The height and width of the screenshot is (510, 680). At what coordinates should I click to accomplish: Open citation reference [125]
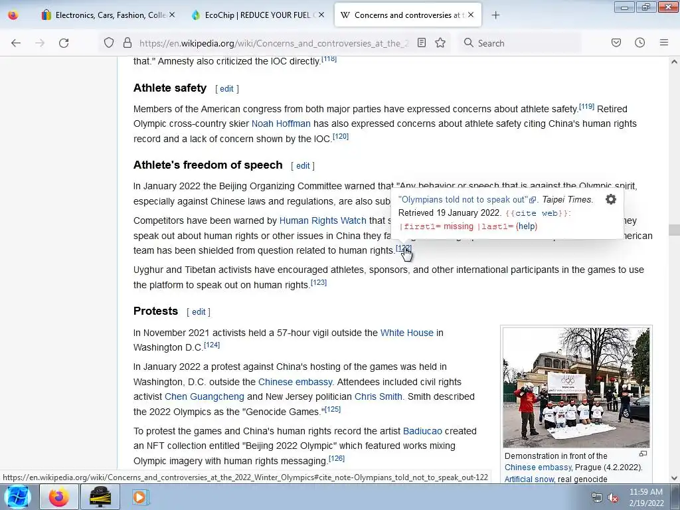point(333,409)
